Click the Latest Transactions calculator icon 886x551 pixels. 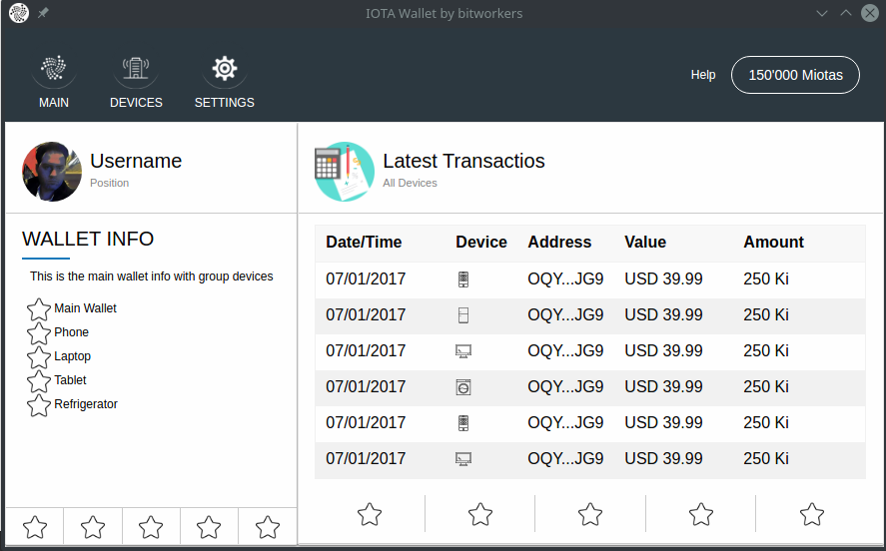coord(345,172)
